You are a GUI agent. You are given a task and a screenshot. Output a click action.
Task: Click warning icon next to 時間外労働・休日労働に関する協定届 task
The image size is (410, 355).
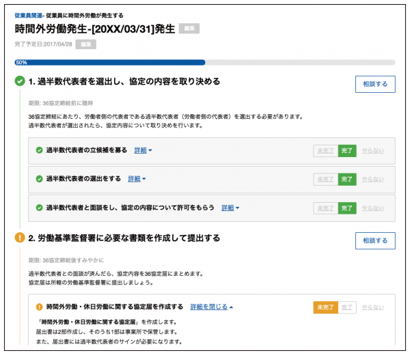pyautogui.click(x=40, y=307)
